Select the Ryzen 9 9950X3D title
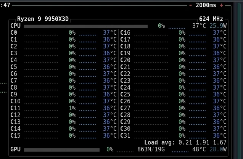Screen dimensions: 243x159 click(43, 19)
